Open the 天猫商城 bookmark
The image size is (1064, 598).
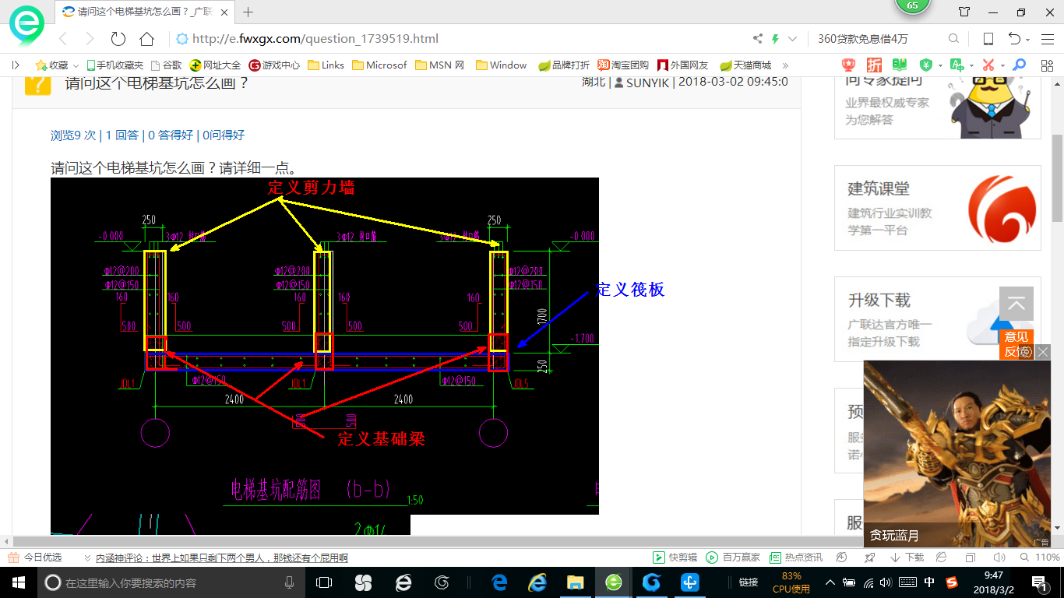[x=745, y=65]
